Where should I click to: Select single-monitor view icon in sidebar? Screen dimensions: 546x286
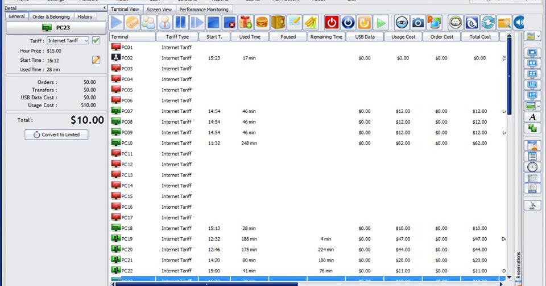point(532,53)
